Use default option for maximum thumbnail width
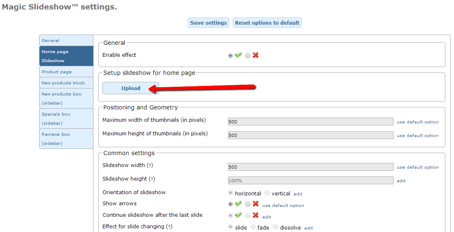This screenshot has height=232, width=454. click(417, 122)
